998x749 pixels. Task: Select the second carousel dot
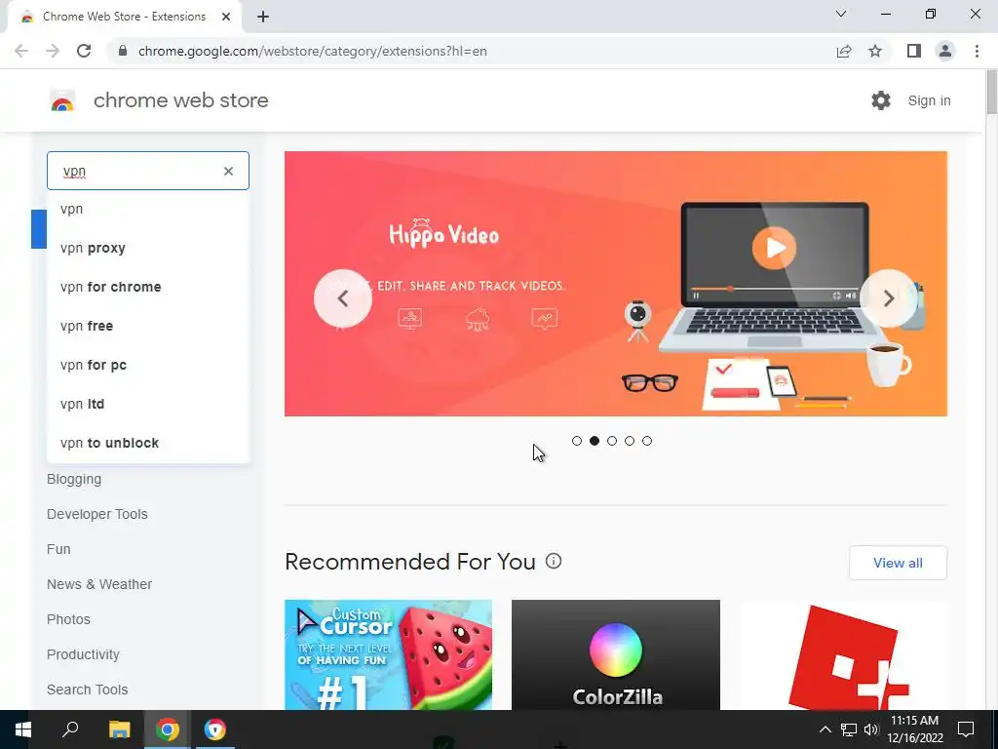pyautogui.click(x=595, y=441)
